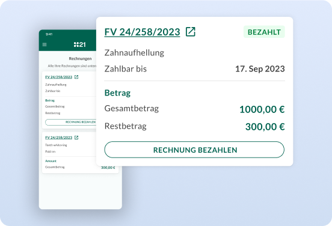Screen dimensions: 332x226
Task: Click the Betrag section heading in large card
Action: coord(117,93)
